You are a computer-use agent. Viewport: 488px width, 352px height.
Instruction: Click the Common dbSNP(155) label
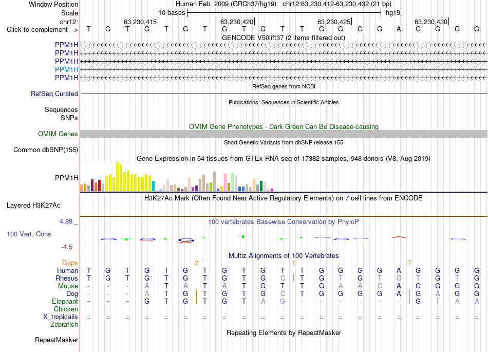(45, 150)
